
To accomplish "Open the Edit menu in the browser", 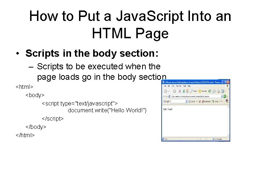I will tap(169, 86).
